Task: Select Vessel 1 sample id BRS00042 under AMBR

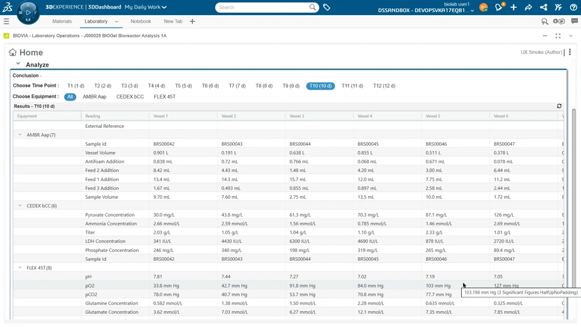Action: (164, 144)
